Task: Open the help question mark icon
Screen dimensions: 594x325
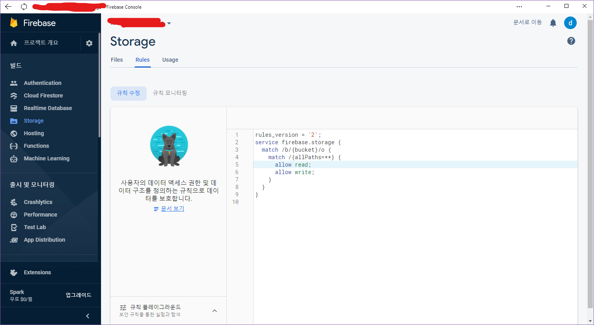Action: tap(571, 41)
